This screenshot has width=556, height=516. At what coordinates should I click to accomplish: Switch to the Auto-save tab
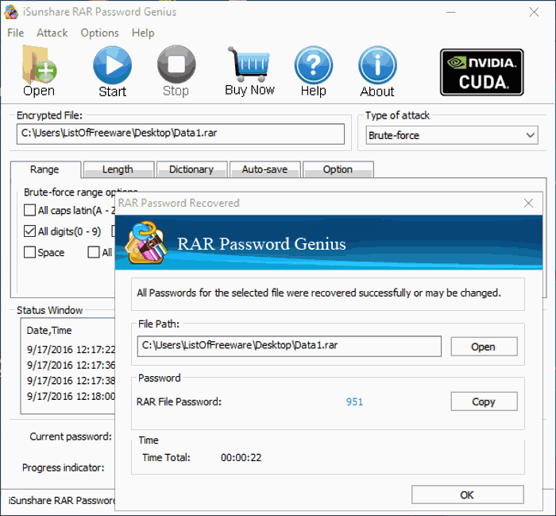pos(264,169)
